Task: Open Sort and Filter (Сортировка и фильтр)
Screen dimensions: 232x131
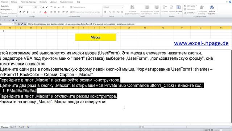Action: pos(202,10)
